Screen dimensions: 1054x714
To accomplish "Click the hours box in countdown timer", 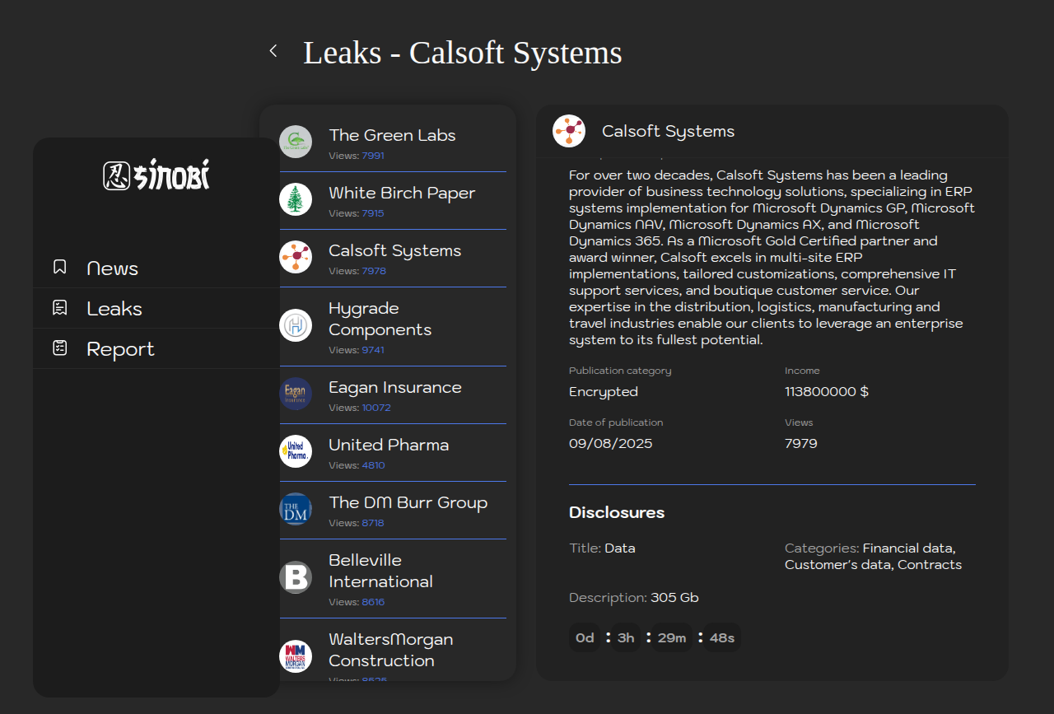I will (626, 637).
